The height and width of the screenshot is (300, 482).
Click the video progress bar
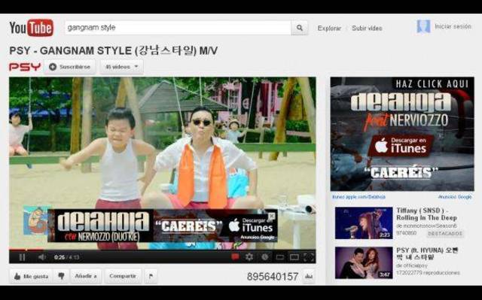[x=163, y=250]
